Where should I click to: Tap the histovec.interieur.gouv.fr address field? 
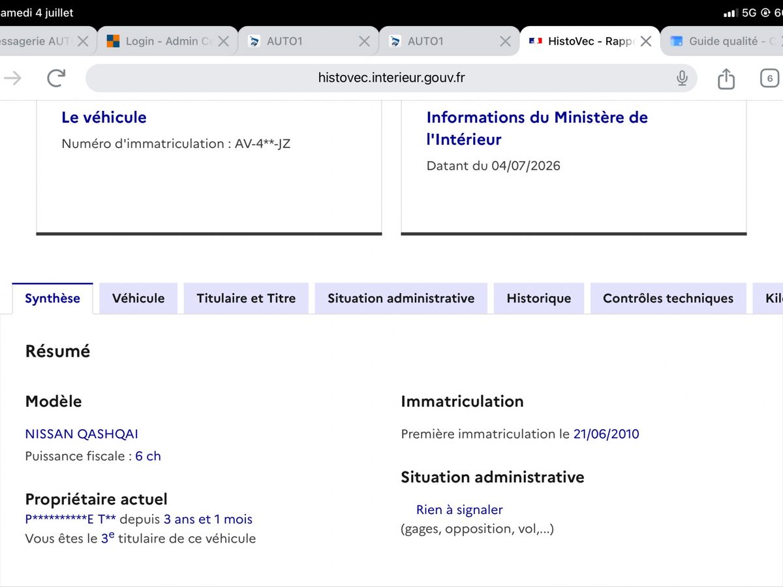391,78
